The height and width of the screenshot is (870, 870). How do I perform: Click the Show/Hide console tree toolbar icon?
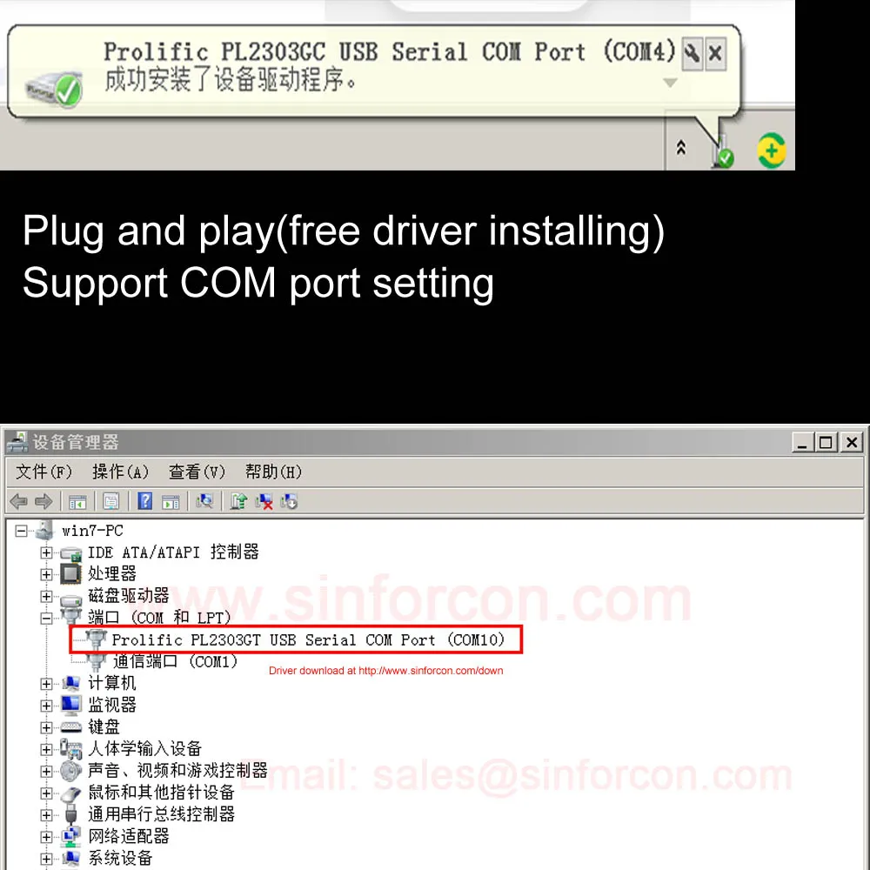coord(77,501)
